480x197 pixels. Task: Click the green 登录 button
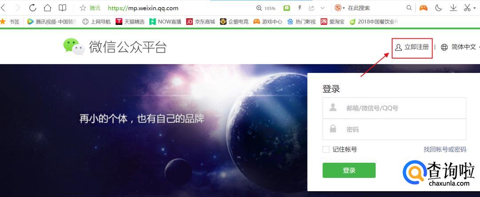349,170
